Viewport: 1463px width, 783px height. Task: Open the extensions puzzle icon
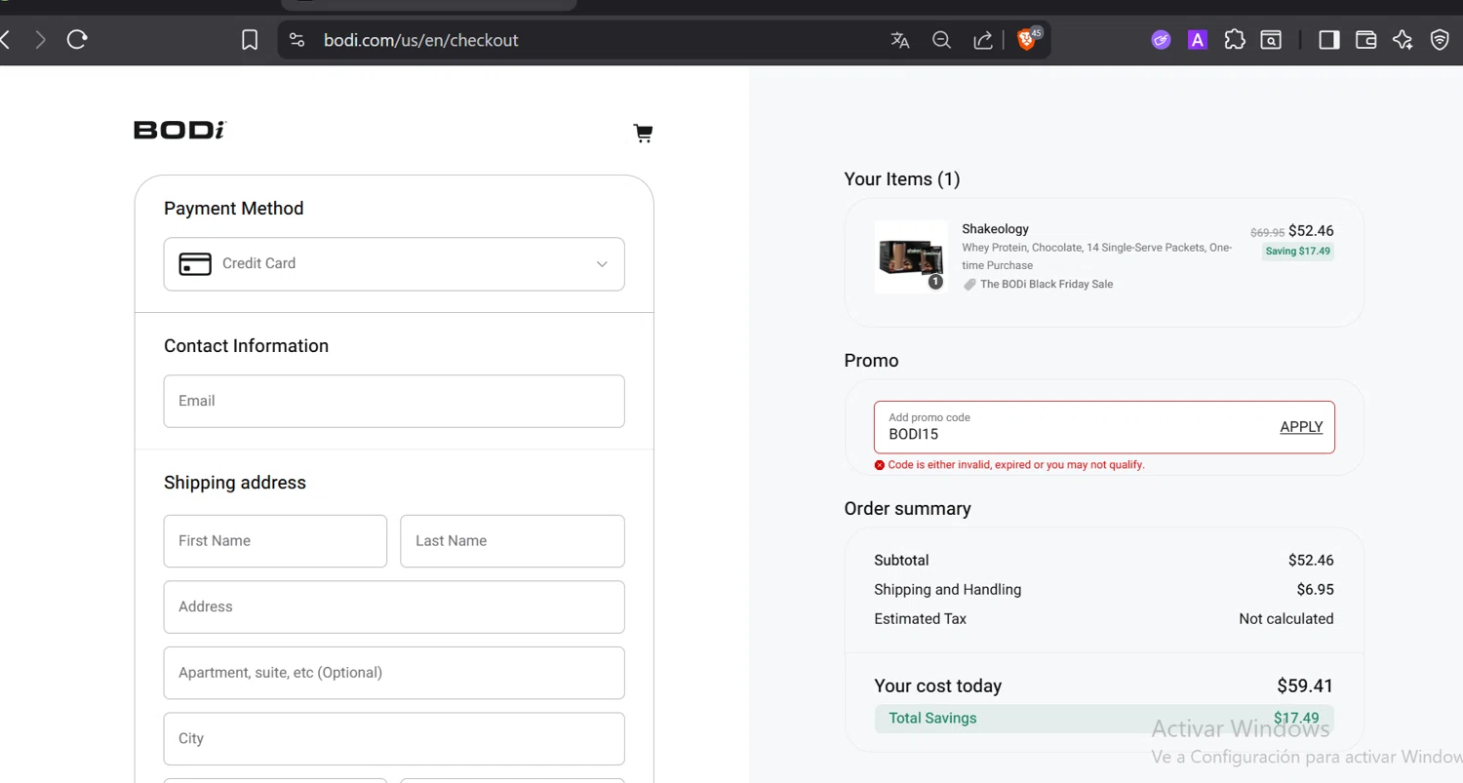pyautogui.click(x=1235, y=40)
